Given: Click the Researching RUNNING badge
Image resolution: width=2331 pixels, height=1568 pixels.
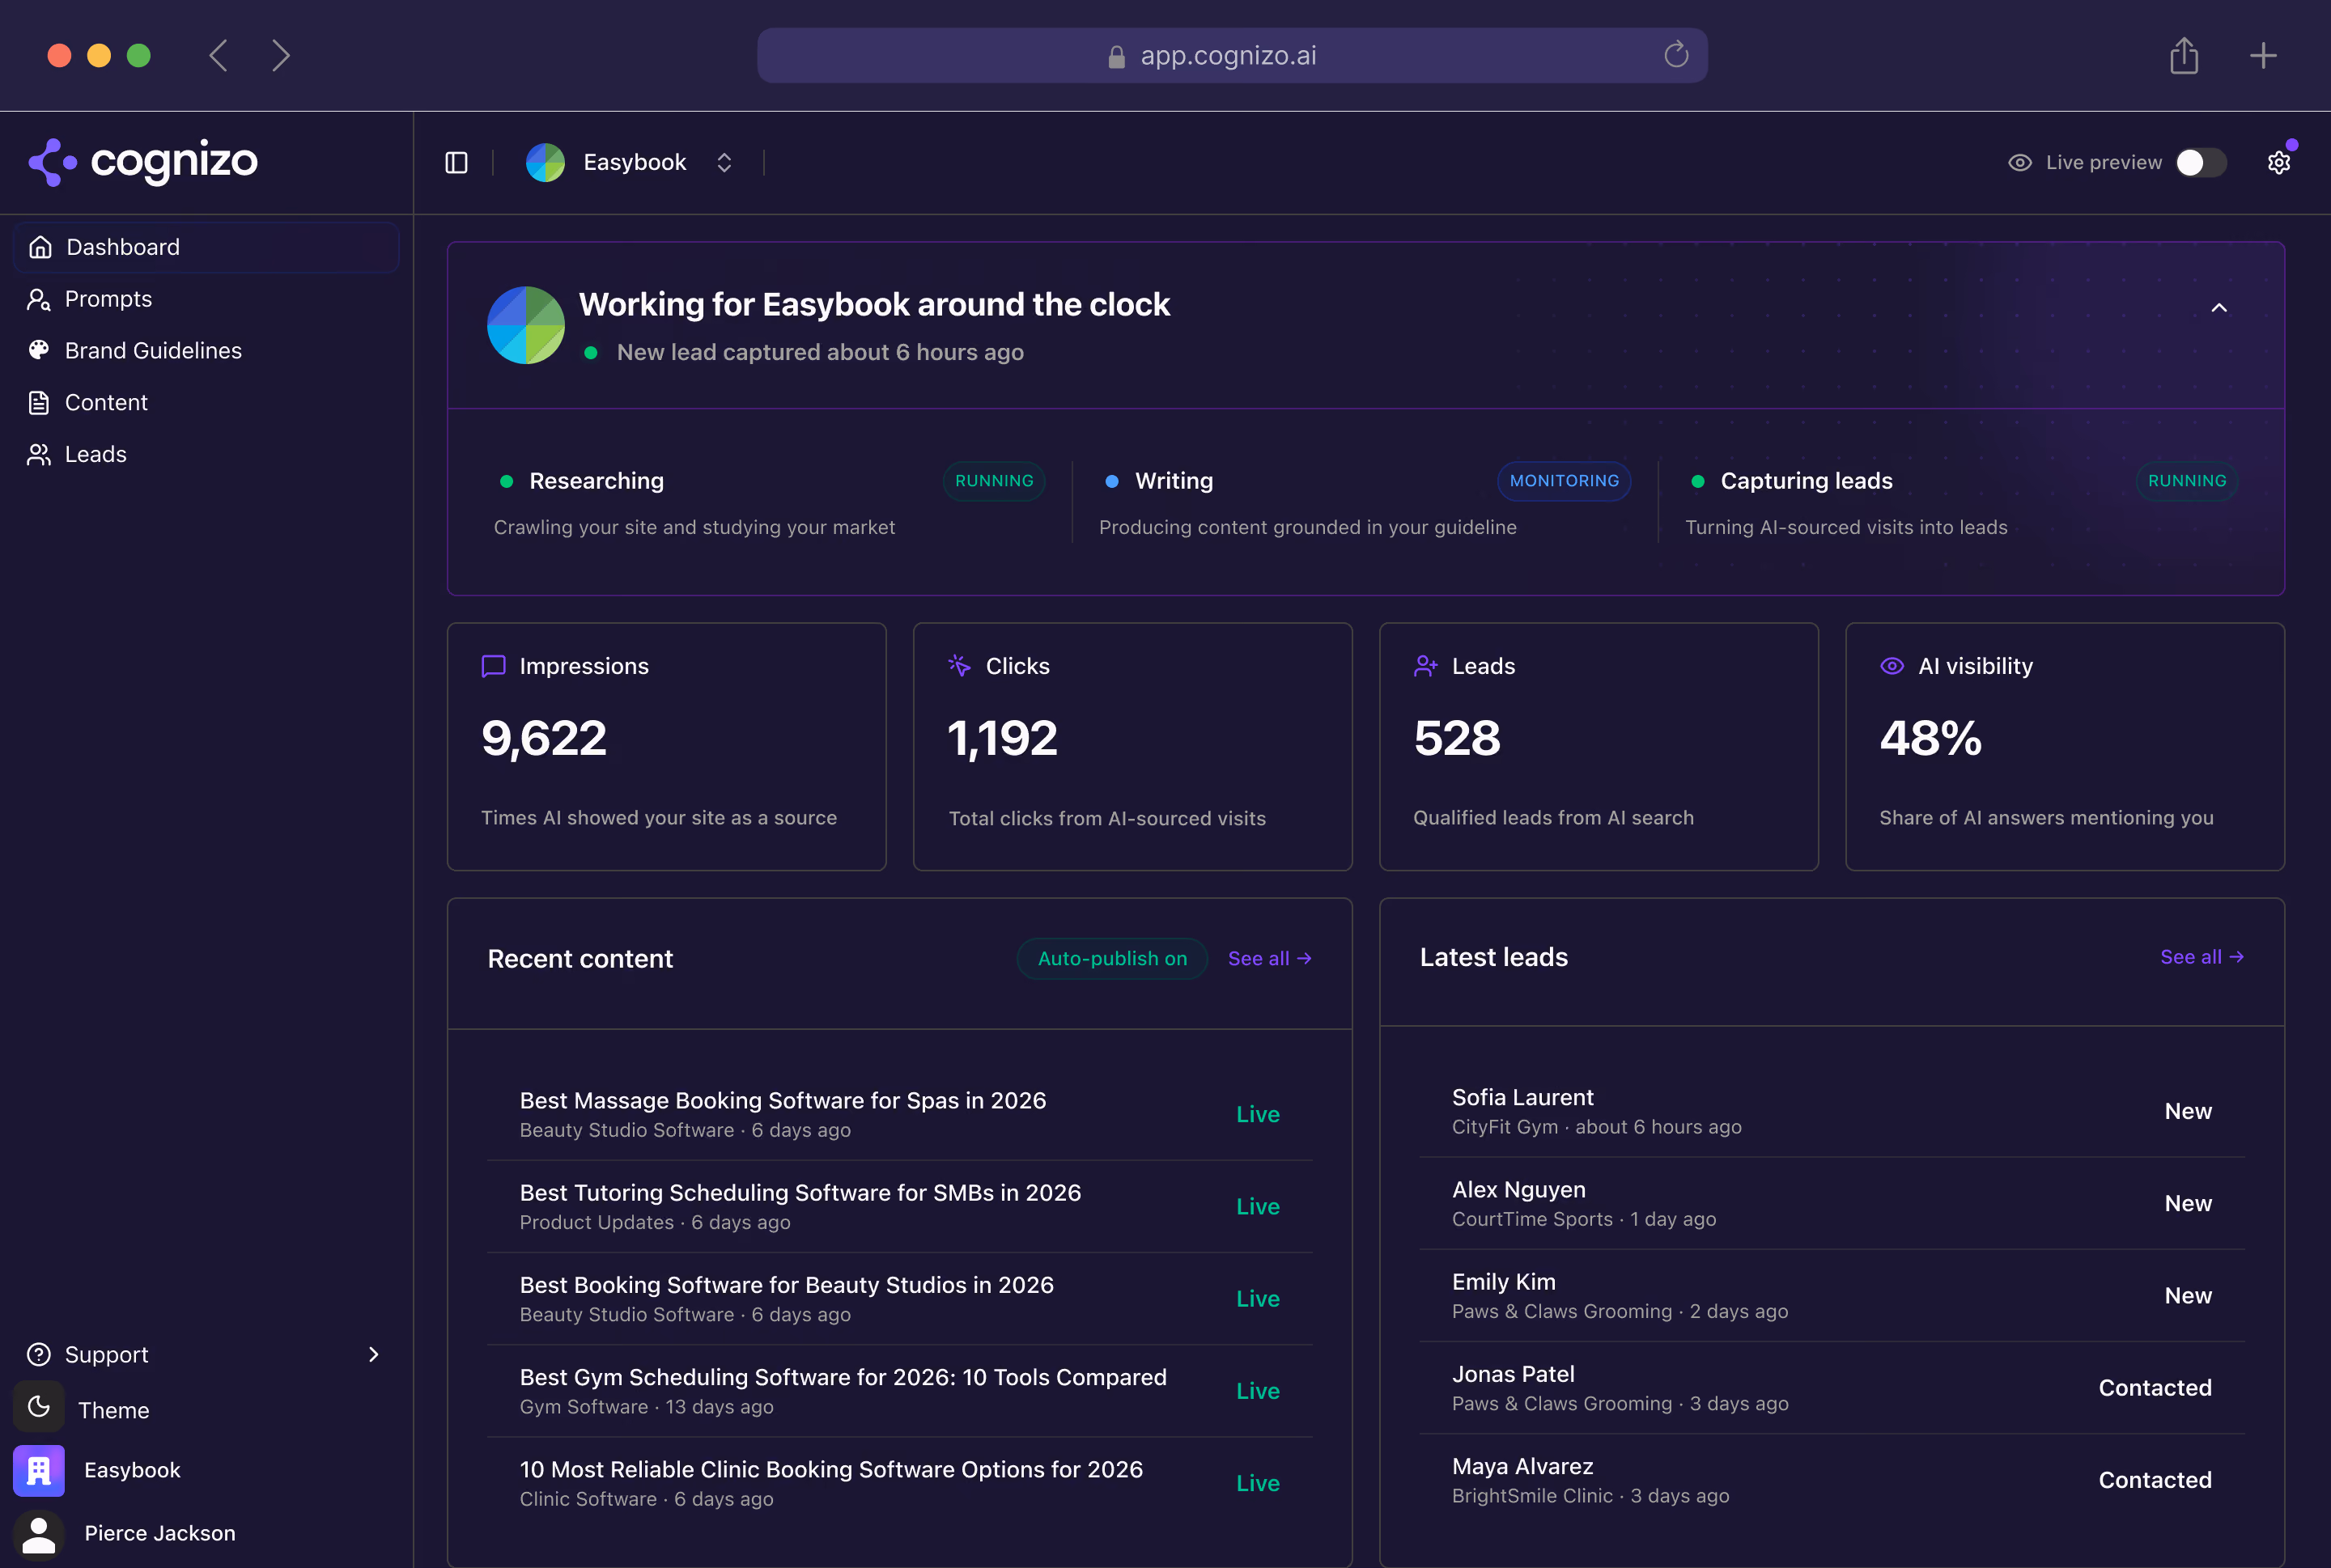Looking at the screenshot, I should coord(995,481).
